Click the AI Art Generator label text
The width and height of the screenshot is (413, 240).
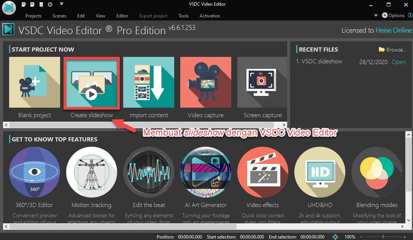coord(206,205)
